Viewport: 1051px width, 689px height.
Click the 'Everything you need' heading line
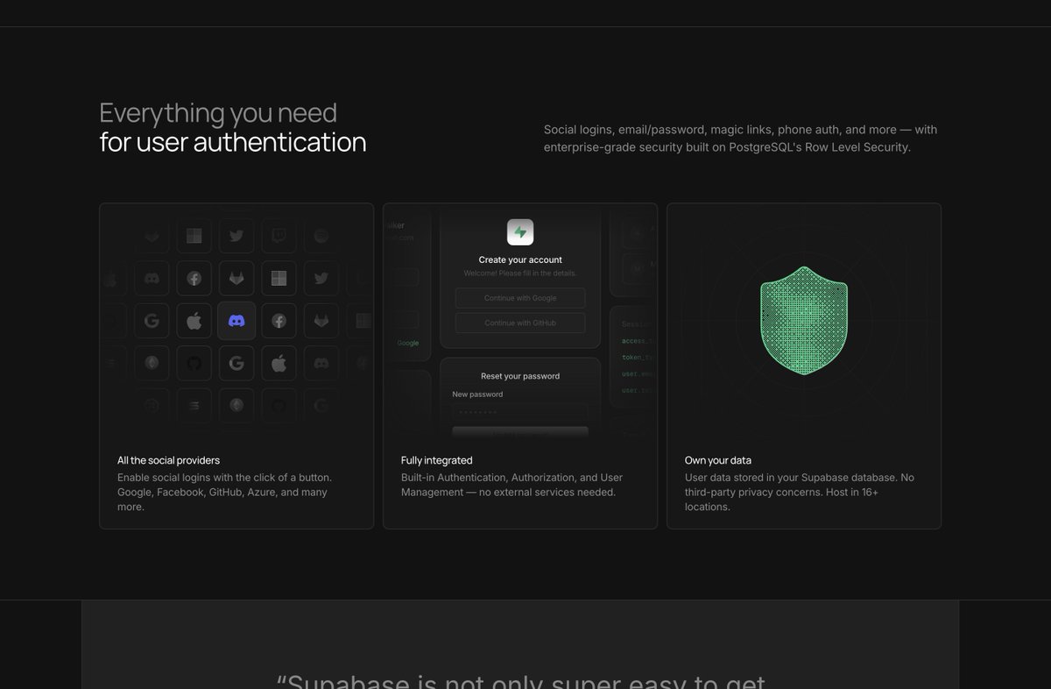tap(218, 112)
